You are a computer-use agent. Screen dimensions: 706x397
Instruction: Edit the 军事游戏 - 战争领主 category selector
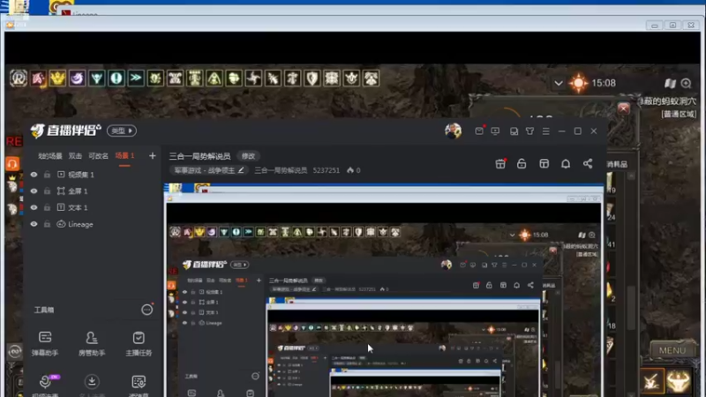209,170
